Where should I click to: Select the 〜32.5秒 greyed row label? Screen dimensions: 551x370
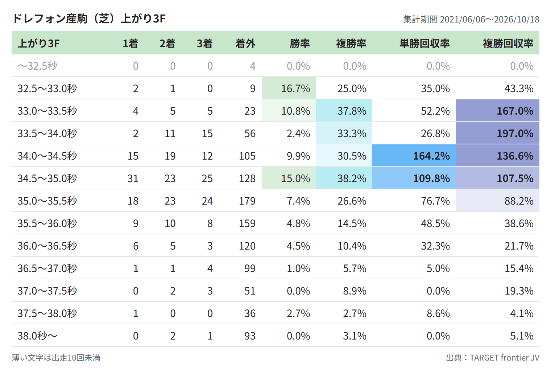[x=37, y=66]
